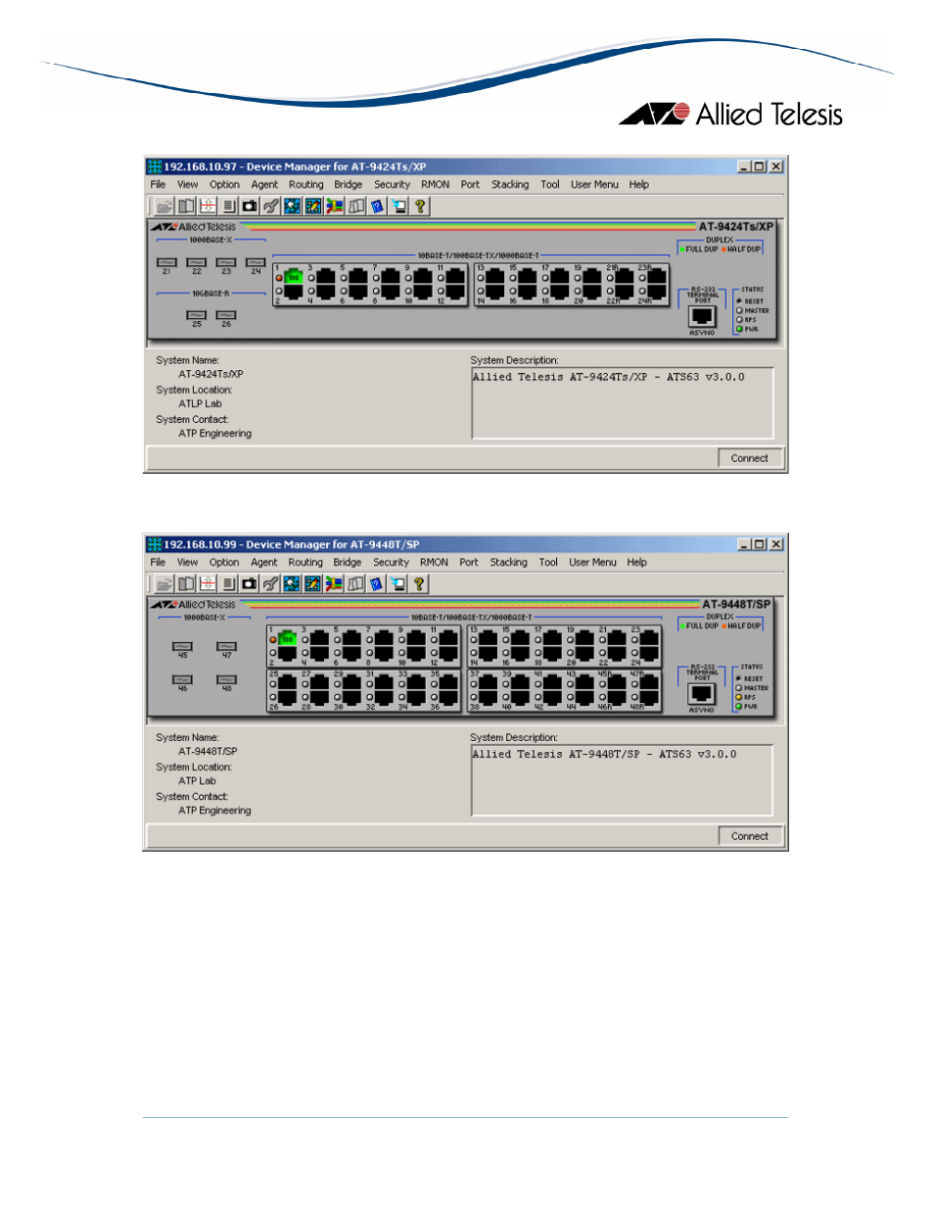Open the Stacking menu in AT-9424Ts/XP window
This screenshot has width=934, height=1209.
pyautogui.click(x=510, y=185)
